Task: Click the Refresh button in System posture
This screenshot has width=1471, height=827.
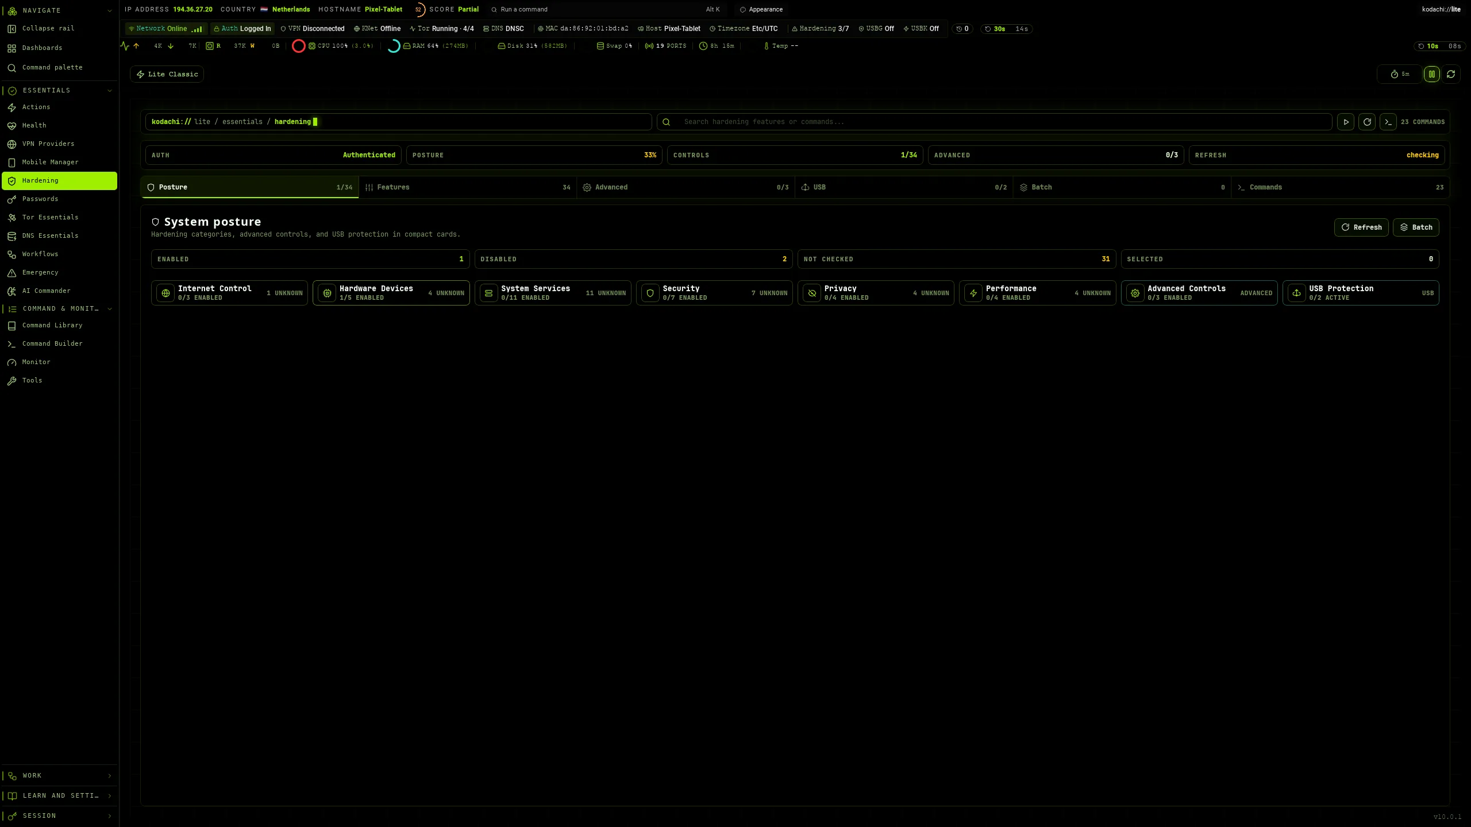Action: (x=1361, y=227)
